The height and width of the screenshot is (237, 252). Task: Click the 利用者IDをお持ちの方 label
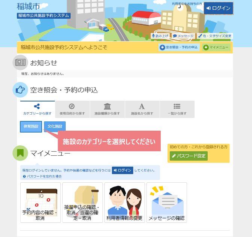[x=187, y=4]
